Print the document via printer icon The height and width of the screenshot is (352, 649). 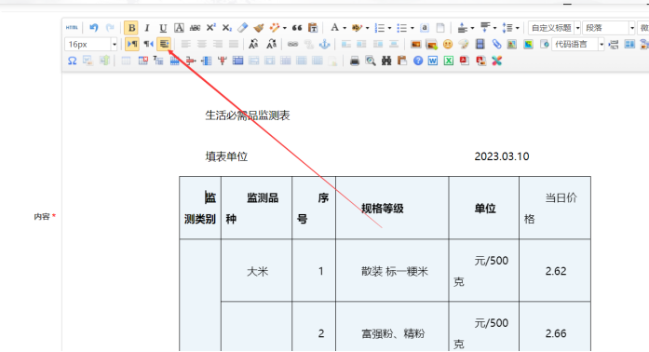355,61
